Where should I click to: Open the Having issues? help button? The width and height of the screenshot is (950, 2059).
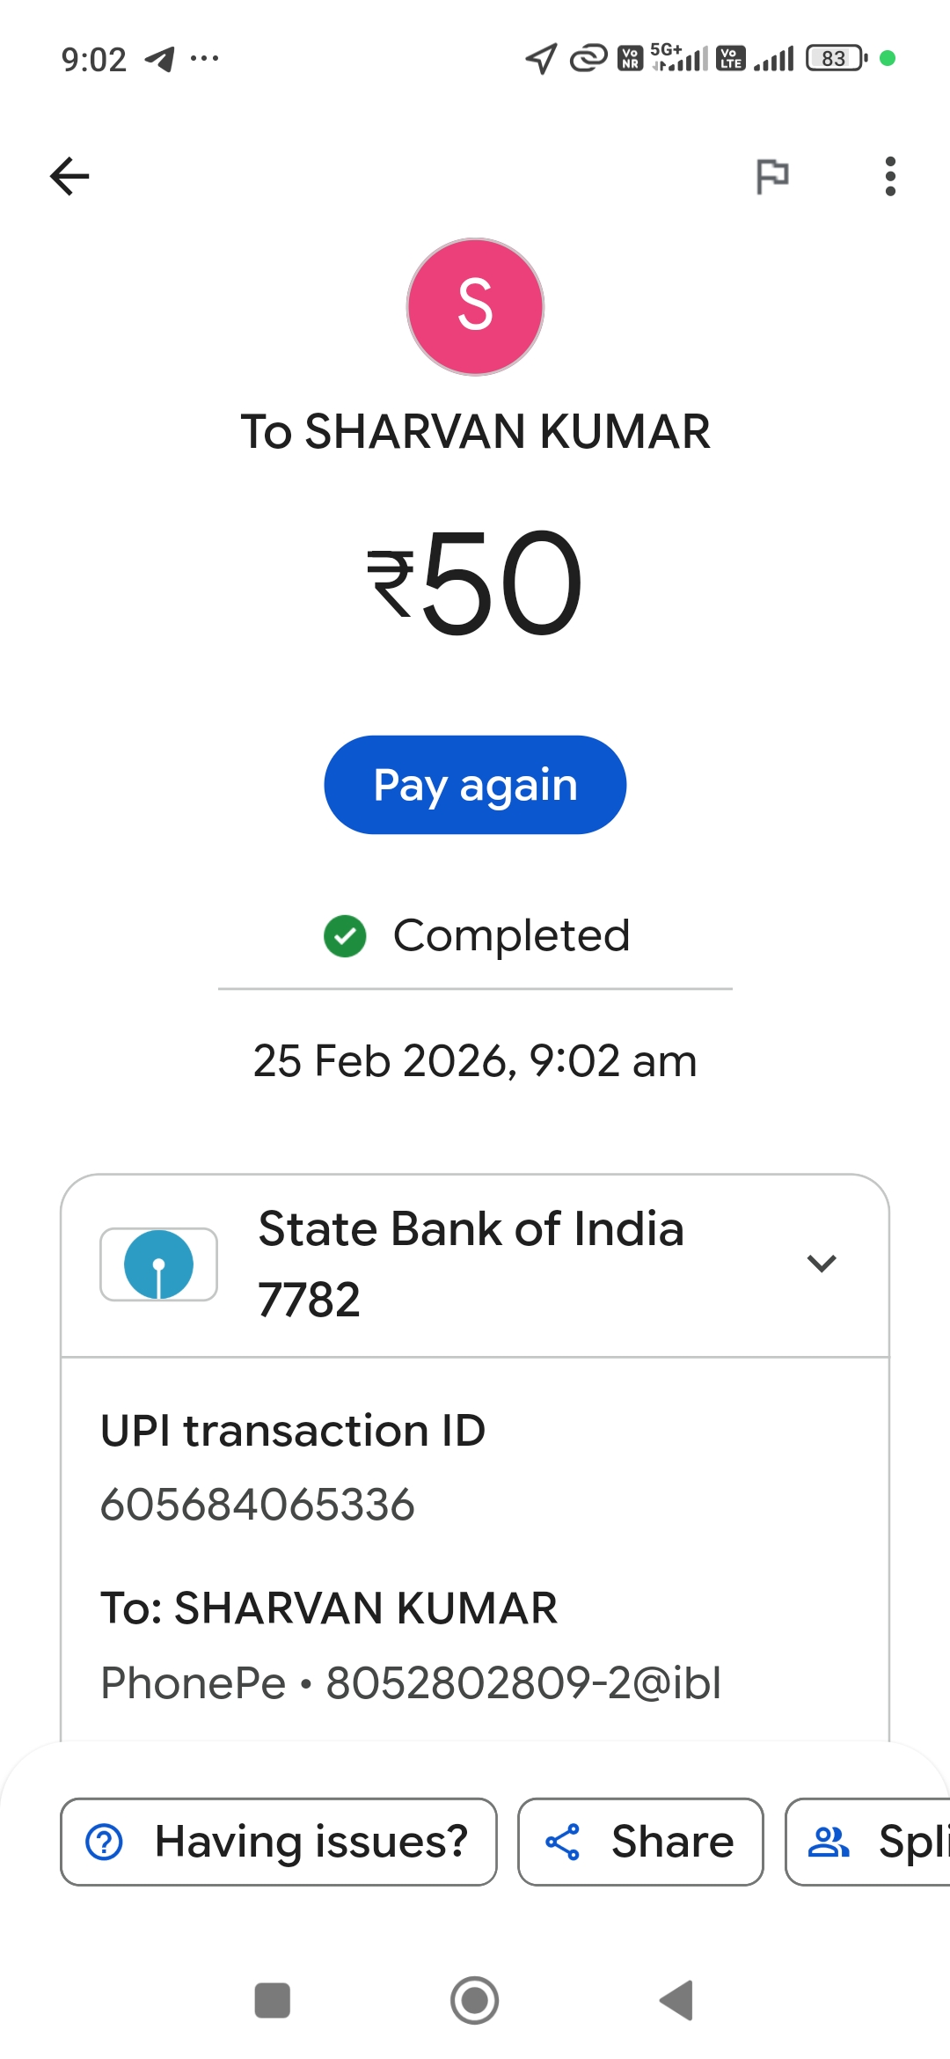pos(278,1842)
